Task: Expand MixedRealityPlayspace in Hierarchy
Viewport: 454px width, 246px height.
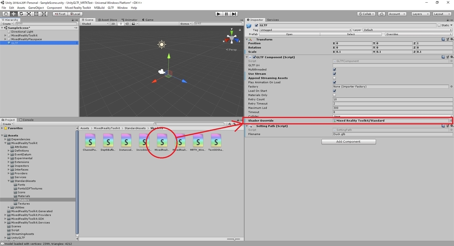Action: point(5,39)
